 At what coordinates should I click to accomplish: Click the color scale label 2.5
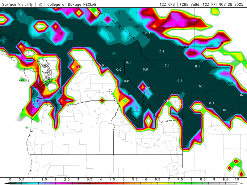pos(67,179)
